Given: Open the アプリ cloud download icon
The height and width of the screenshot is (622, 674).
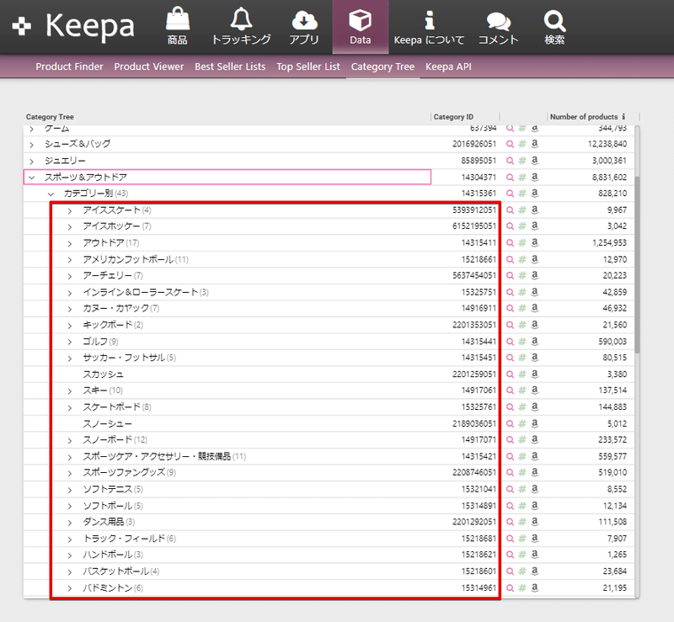Looking at the screenshot, I should (304, 26).
